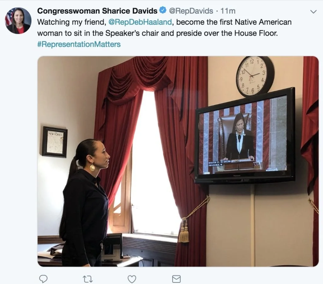Like the tweet with the heart icon

(x=132, y=279)
